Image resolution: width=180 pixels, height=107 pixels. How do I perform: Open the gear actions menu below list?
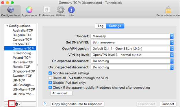coord(18,104)
